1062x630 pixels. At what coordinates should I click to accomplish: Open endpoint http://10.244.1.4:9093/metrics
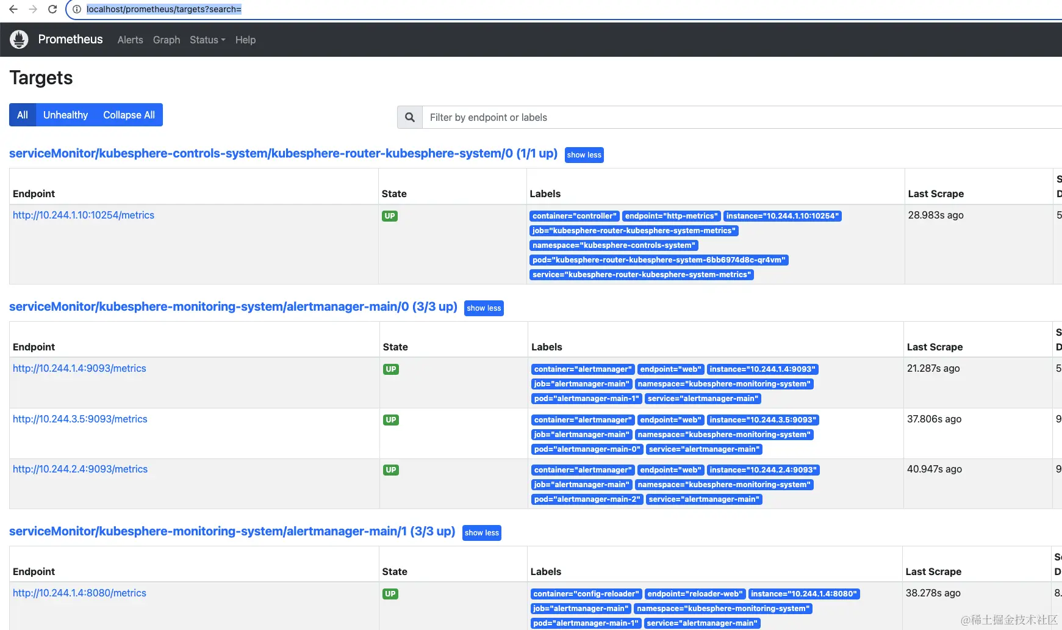click(79, 368)
